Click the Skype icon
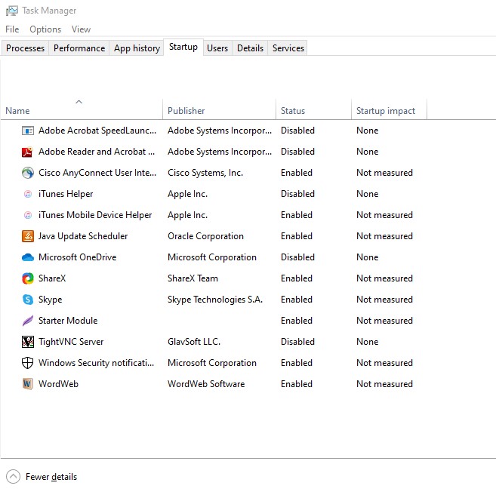496x495 pixels. tap(28, 300)
